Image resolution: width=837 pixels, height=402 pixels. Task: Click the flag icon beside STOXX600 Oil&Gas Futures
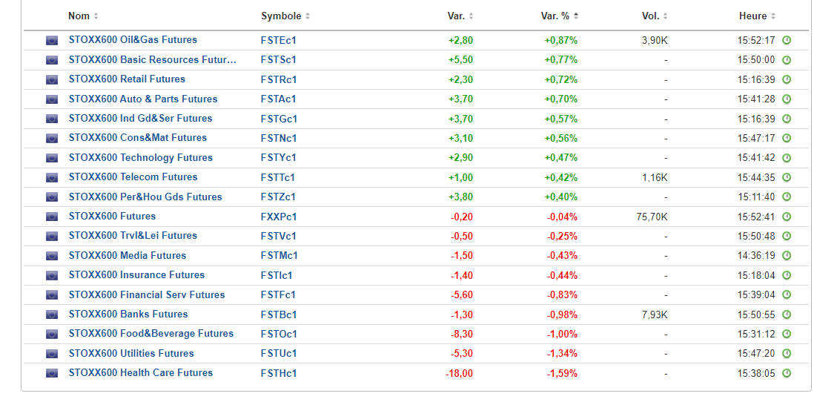click(52, 41)
